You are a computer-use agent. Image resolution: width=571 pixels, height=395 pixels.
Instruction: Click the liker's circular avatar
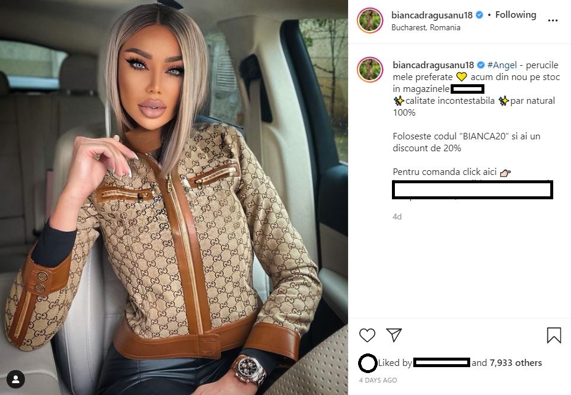coord(368,363)
